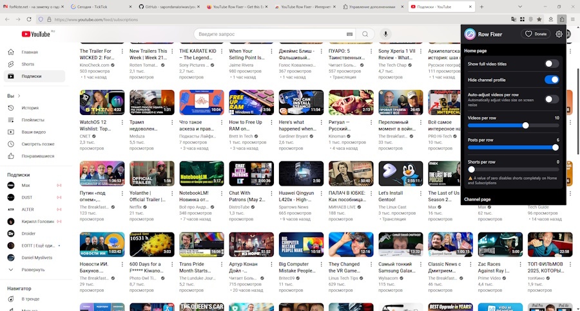Adjust the Videos per row slider
Screen dimensions: 580x311
(x=514, y=125)
